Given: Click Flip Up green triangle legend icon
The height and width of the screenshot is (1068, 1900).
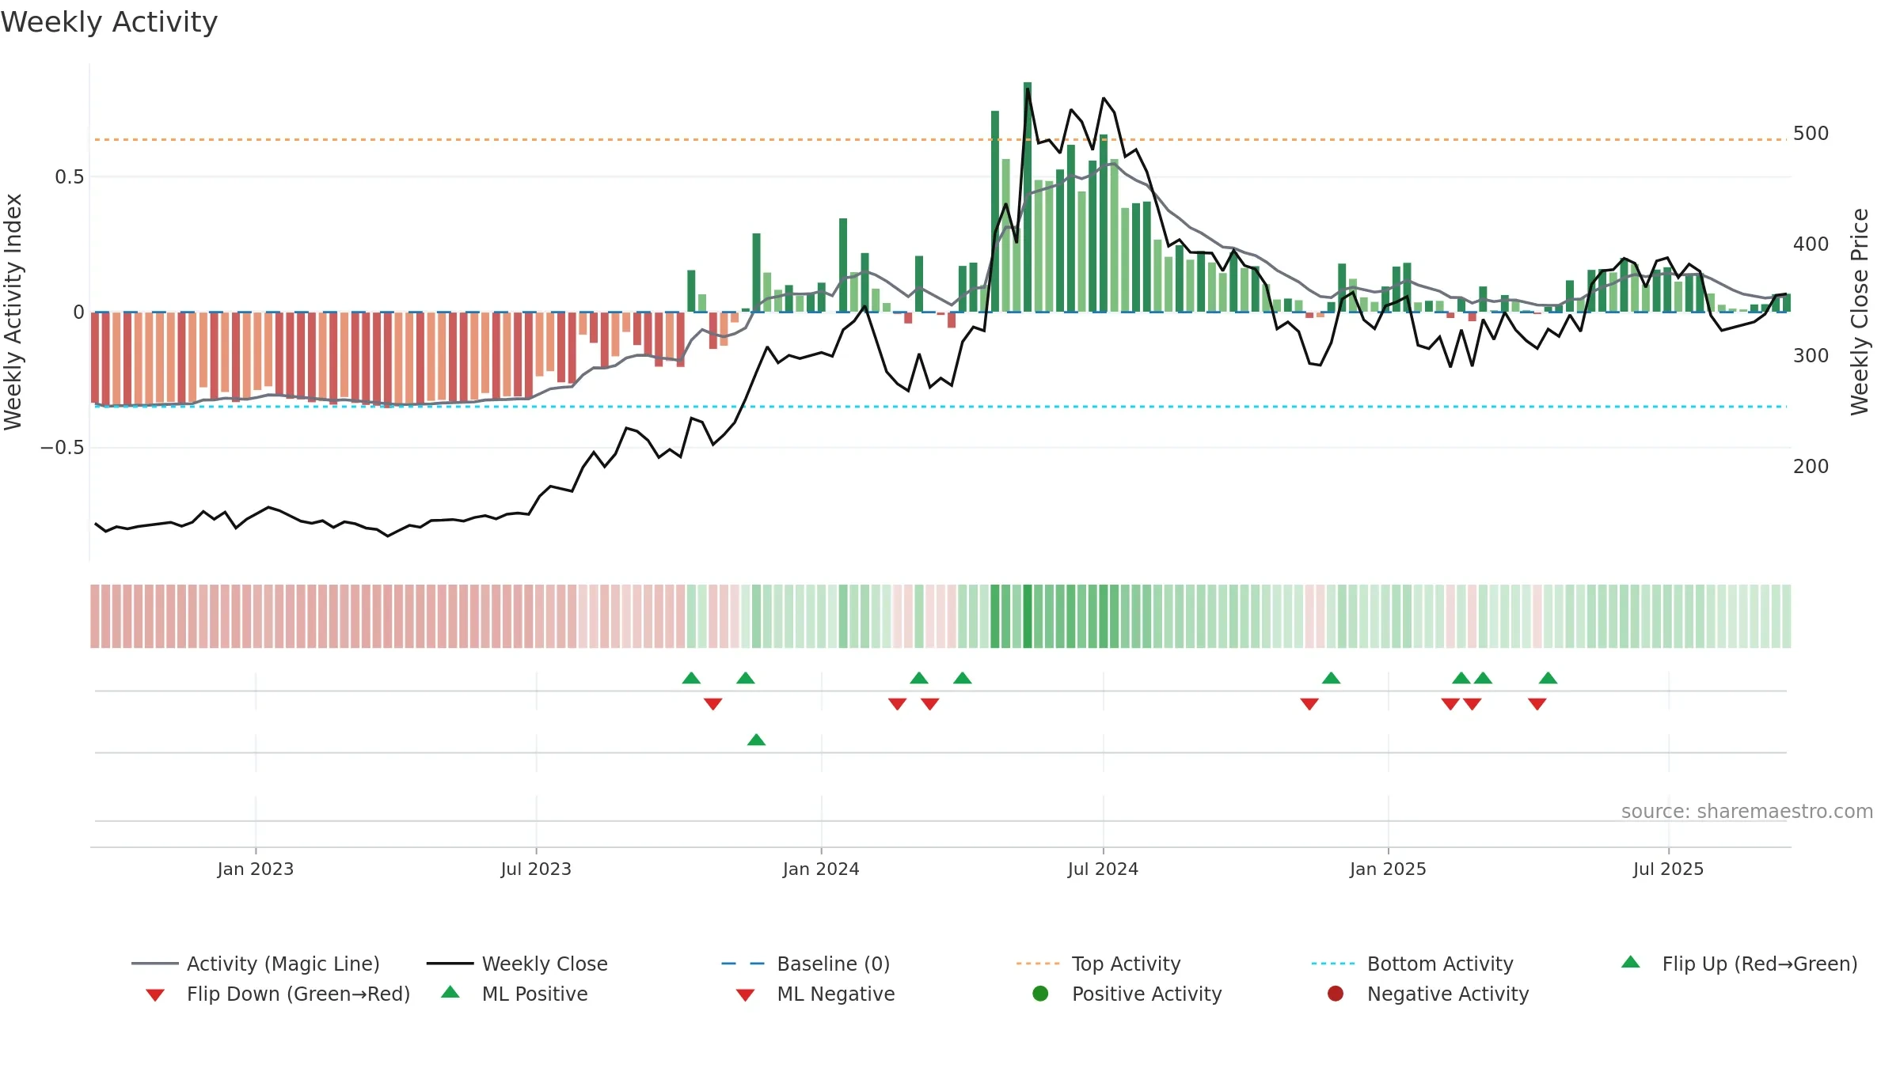Looking at the screenshot, I should pos(1631,962).
